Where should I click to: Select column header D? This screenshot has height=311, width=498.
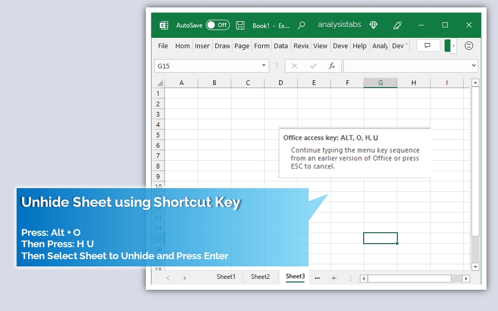tap(281, 83)
